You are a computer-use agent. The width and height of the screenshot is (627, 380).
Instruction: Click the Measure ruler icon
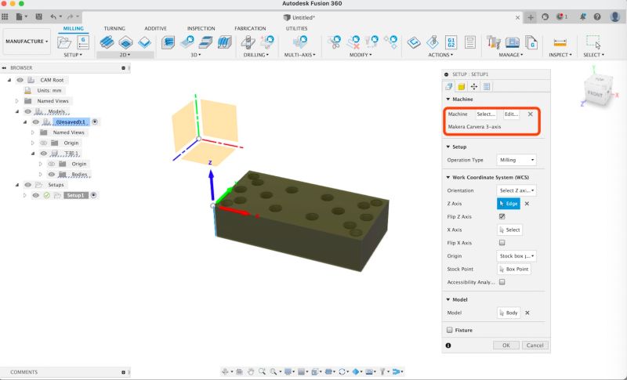pyautogui.click(x=560, y=42)
